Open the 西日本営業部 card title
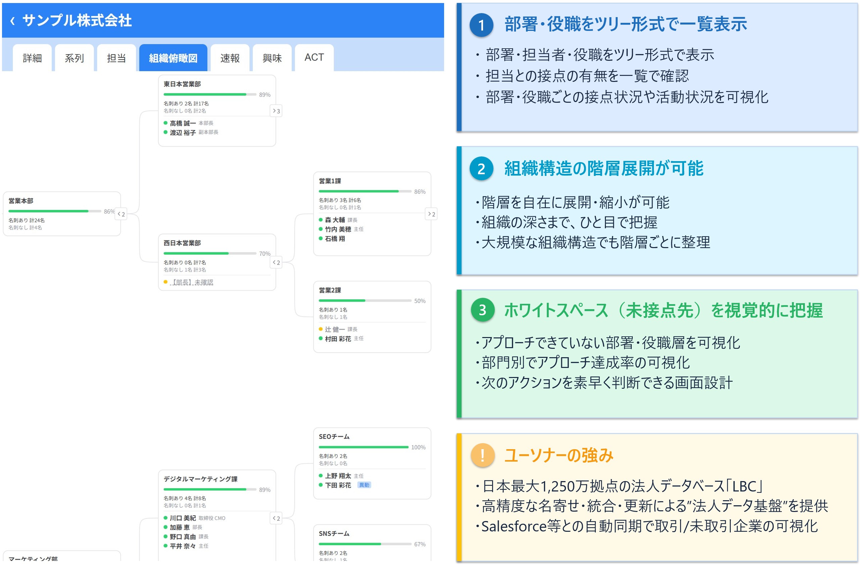Viewport: 861px width, 565px height. coord(182,243)
